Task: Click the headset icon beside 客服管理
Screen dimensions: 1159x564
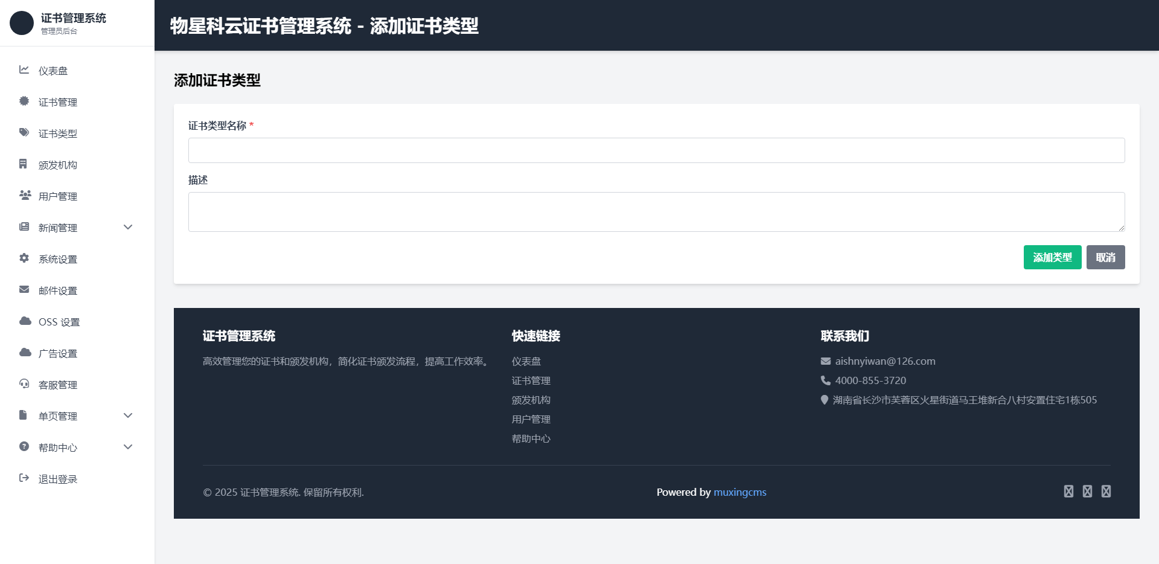Action: coord(24,383)
